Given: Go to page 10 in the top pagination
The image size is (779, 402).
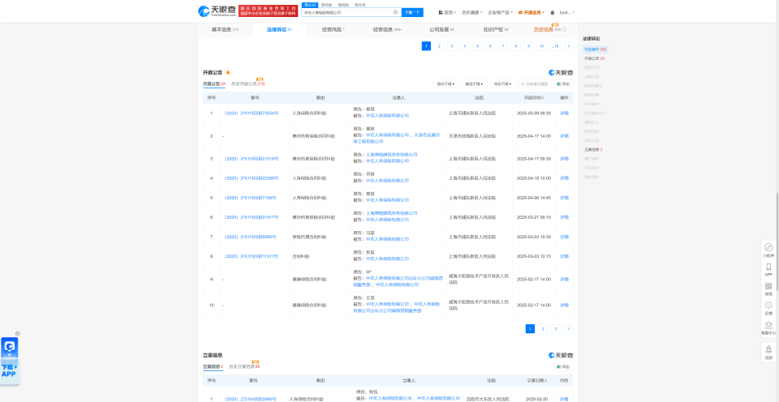Looking at the screenshot, I should pyautogui.click(x=541, y=46).
